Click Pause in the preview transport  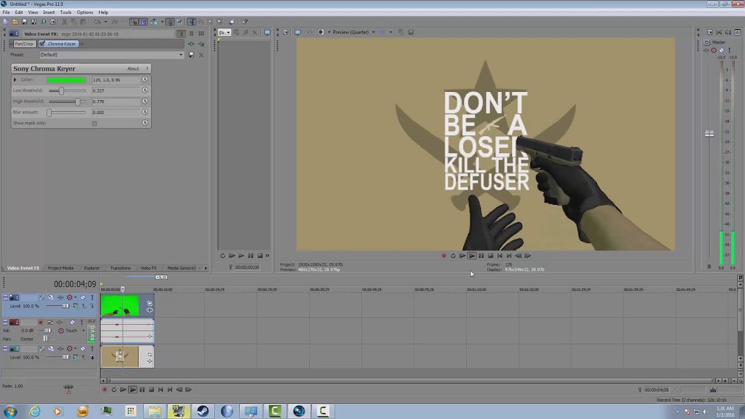481,255
